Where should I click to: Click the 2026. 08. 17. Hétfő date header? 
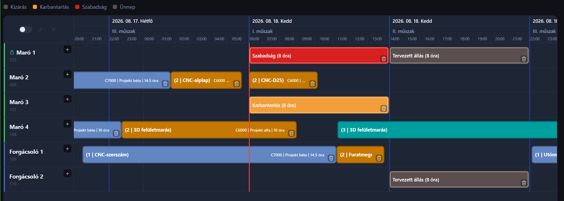pyautogui.click(x=132, y=21)
